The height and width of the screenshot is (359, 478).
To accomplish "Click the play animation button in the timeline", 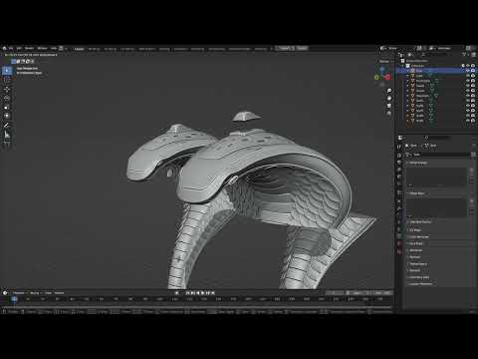I will click(203, 293).
